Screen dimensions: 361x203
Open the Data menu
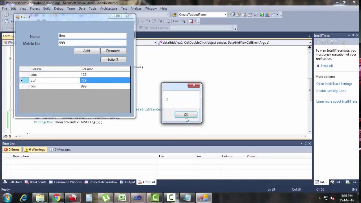[82, 8]
